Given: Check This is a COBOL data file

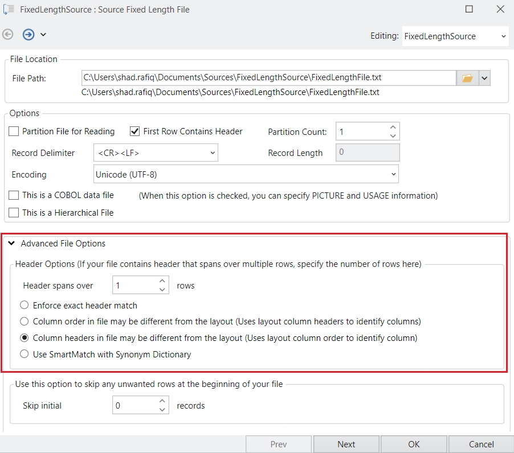Looking at the screenshot, I should pos(14,195).
